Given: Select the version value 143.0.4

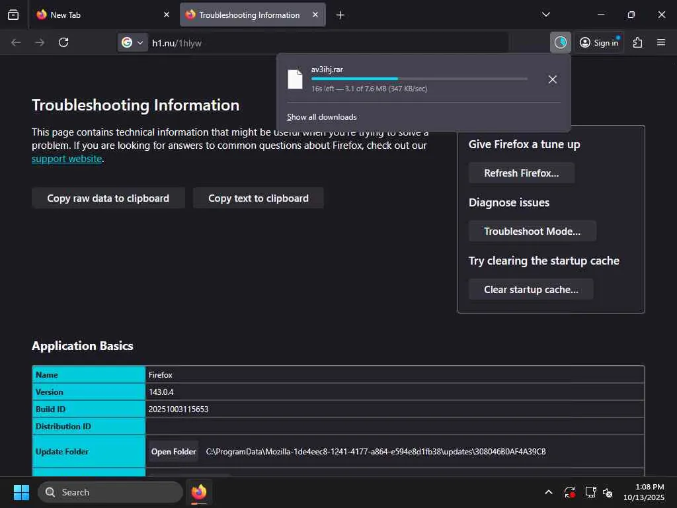Looking at the screenshot, I should point(161,392).
